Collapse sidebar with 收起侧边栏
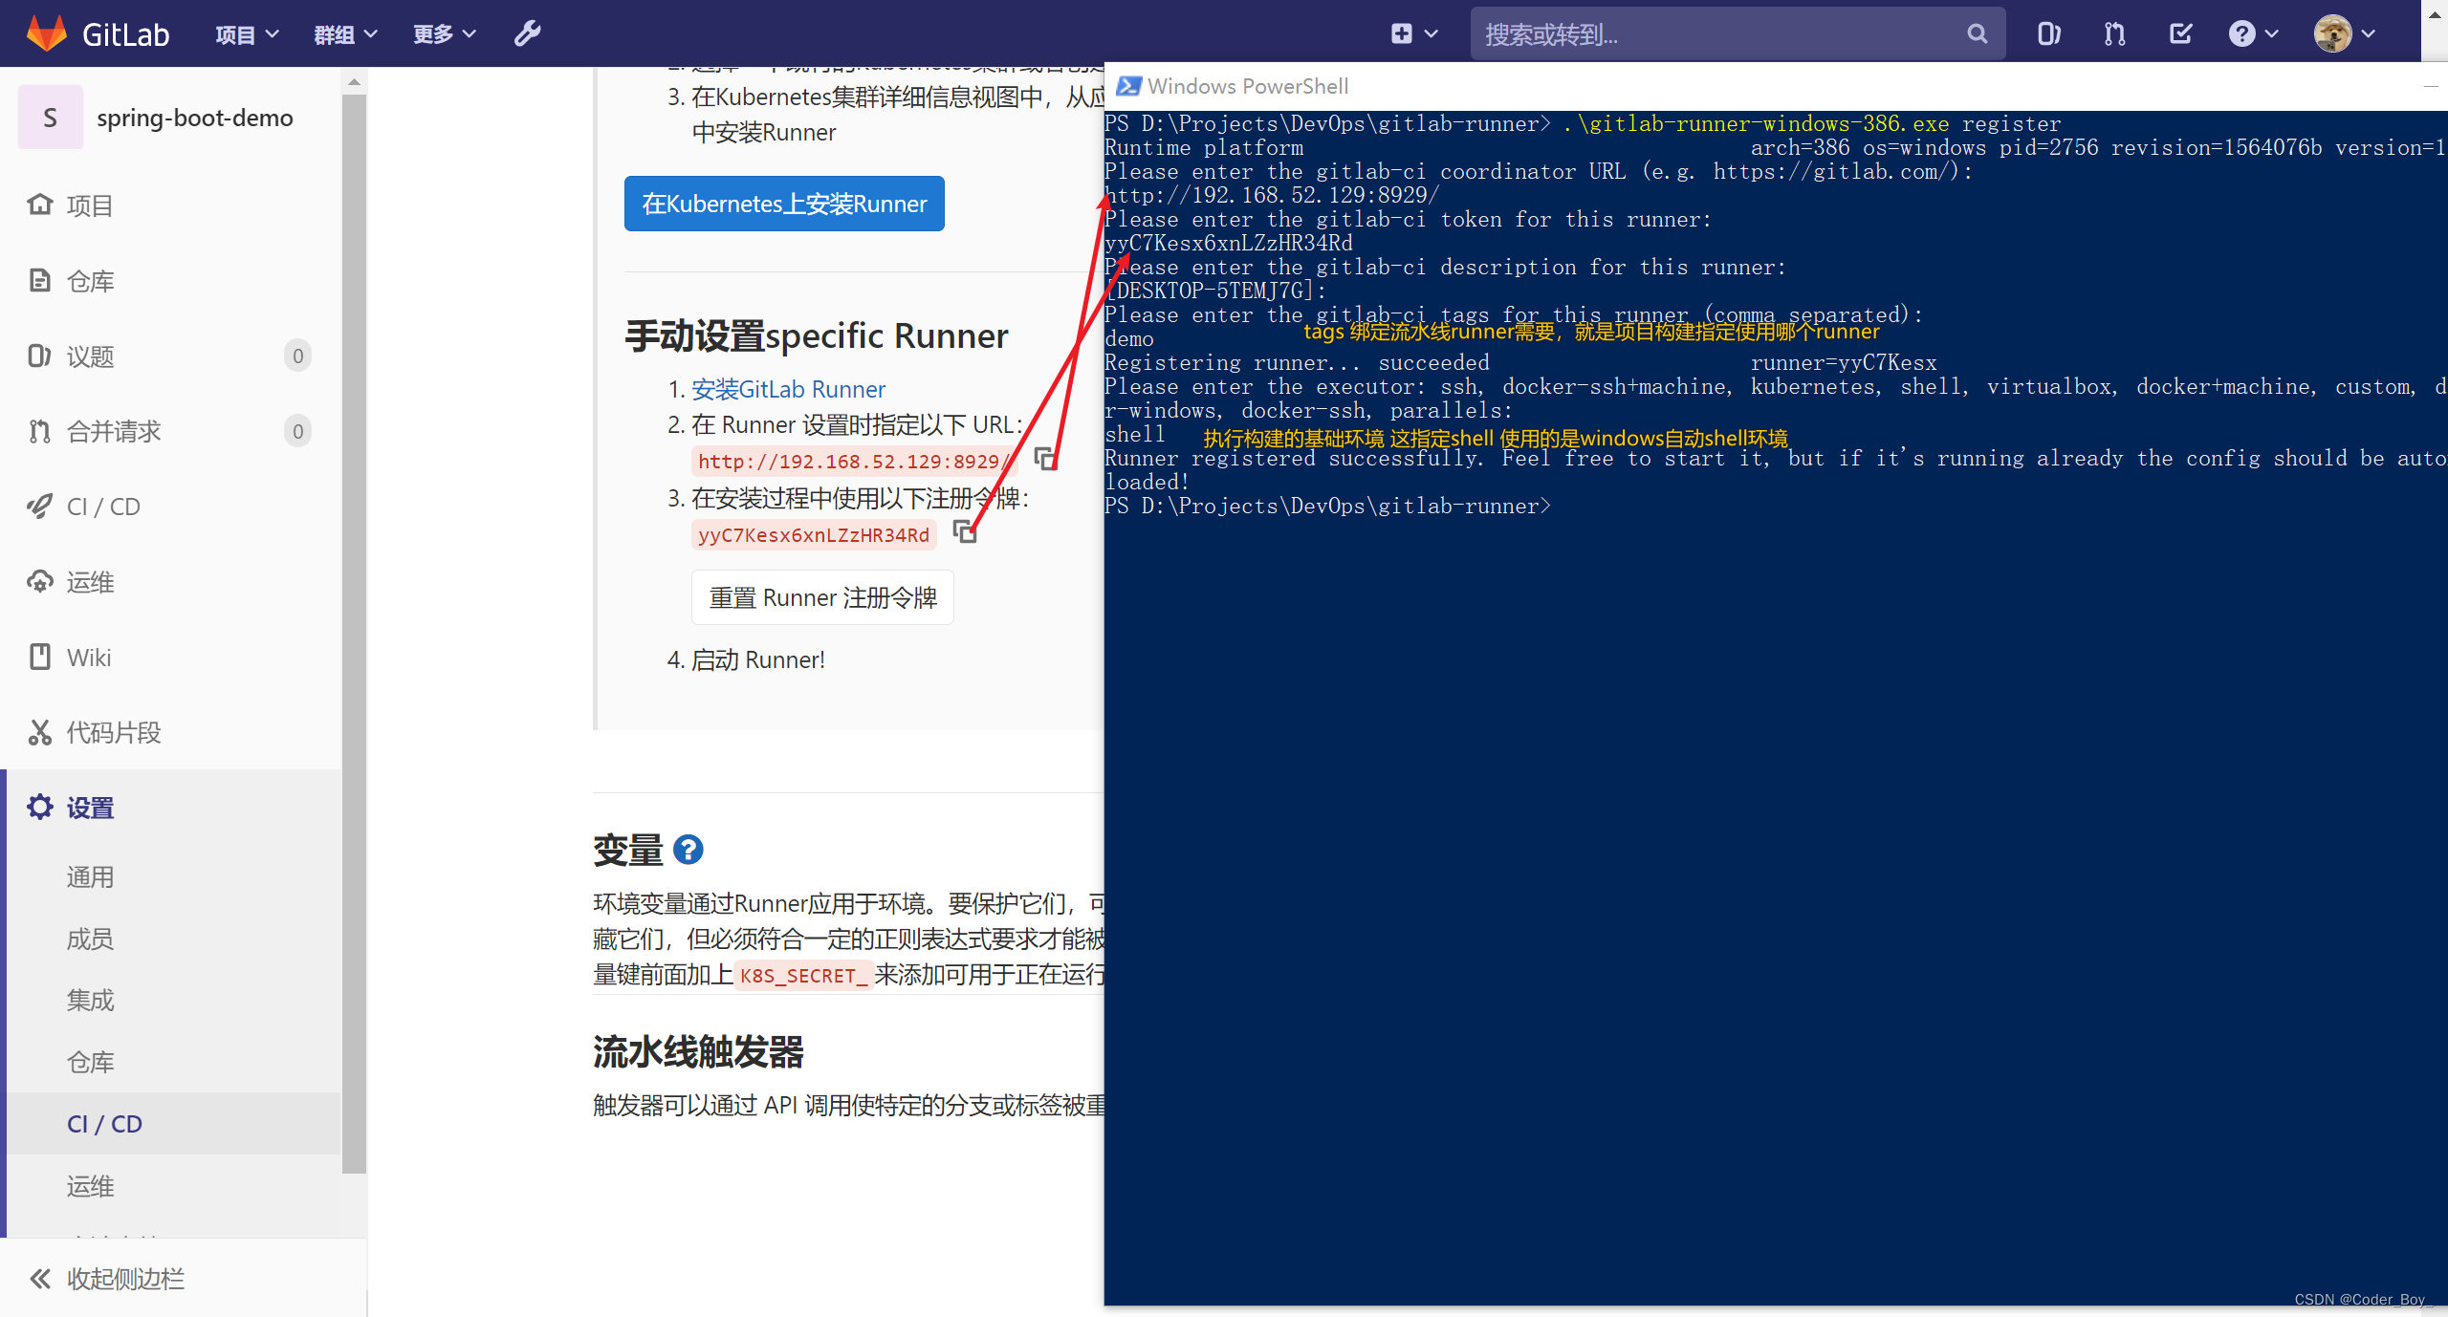Image resolution: width=2448 pixels, height=1317 pixels. pos(107,1278)
